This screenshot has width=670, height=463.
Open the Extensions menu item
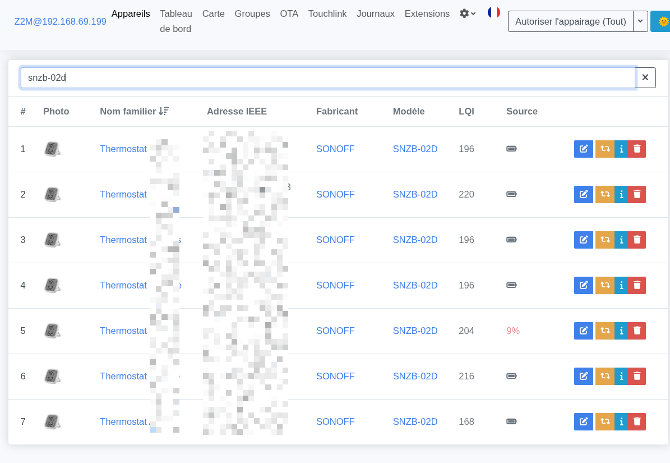(427, 13)
